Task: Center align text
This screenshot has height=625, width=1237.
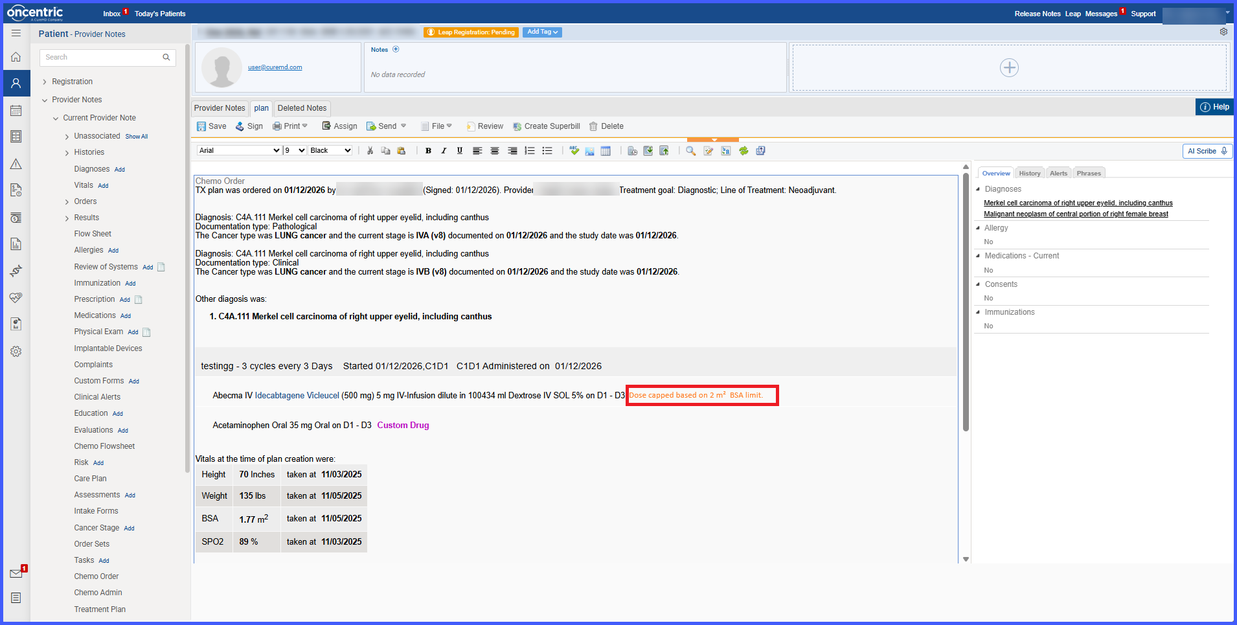Action: point(495,151)
